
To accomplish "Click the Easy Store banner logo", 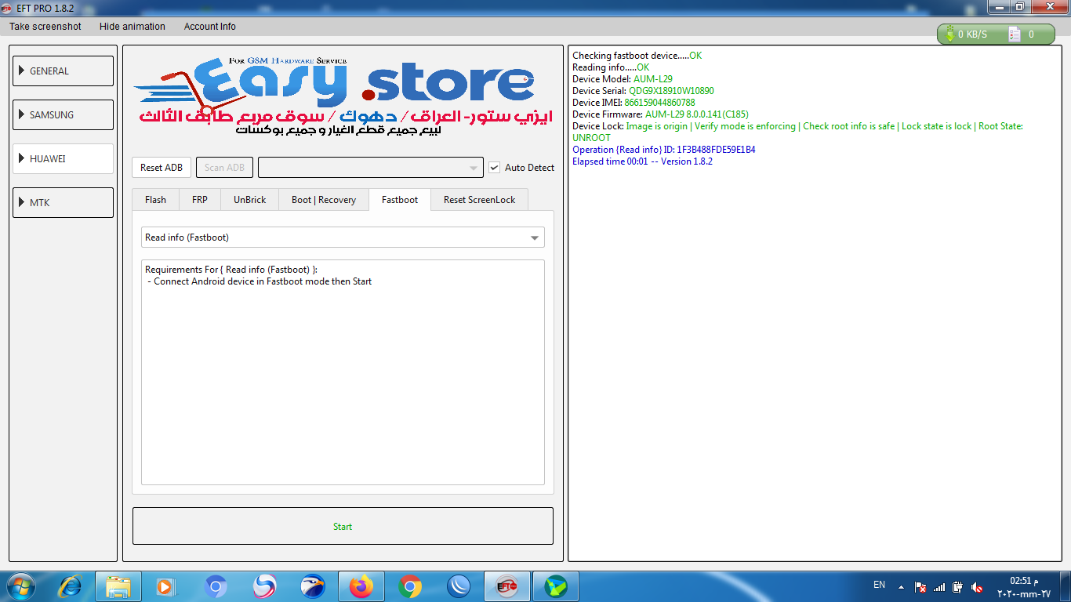I will (343, 95).
